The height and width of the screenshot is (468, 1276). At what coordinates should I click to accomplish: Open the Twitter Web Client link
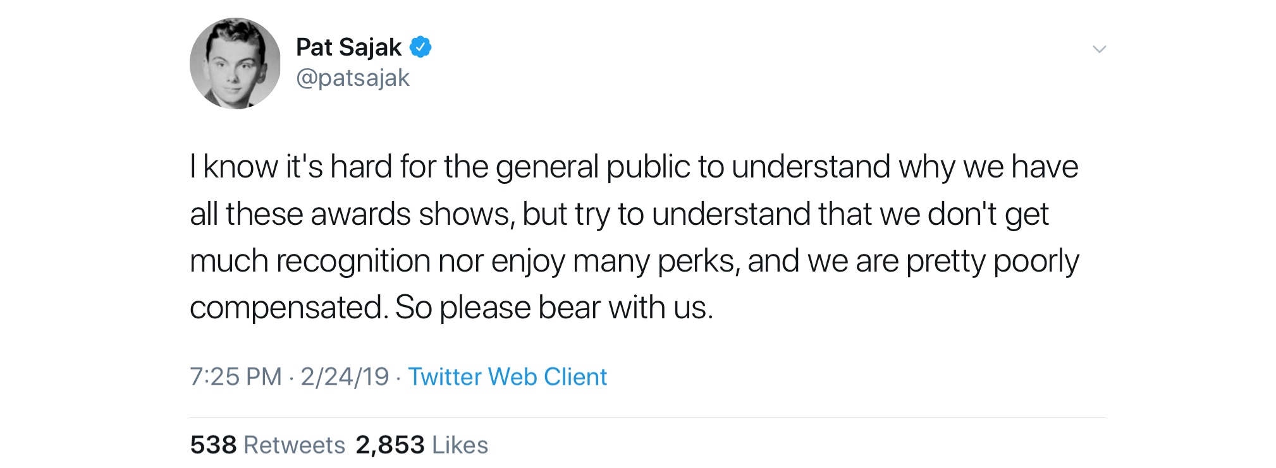click(x=507, y=377)
